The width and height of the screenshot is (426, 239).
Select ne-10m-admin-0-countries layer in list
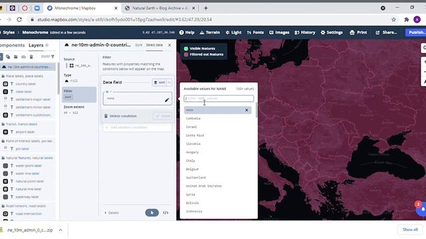tap(28, 66)
